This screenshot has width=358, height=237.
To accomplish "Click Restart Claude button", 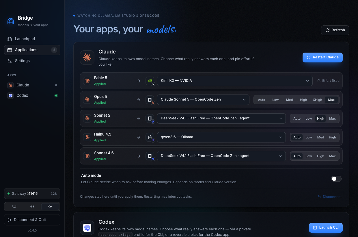I will coord(322,57).
